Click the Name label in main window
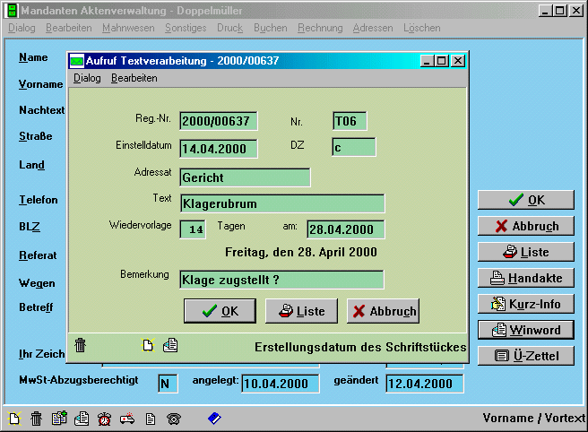This screenshot has width=588, height=432. pos(33,57)
